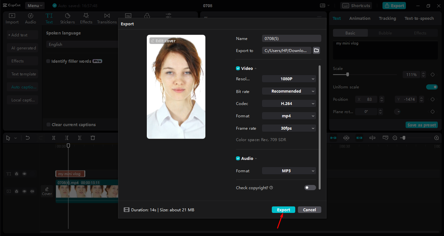Mute the video track speaker icon

point(32,191)
